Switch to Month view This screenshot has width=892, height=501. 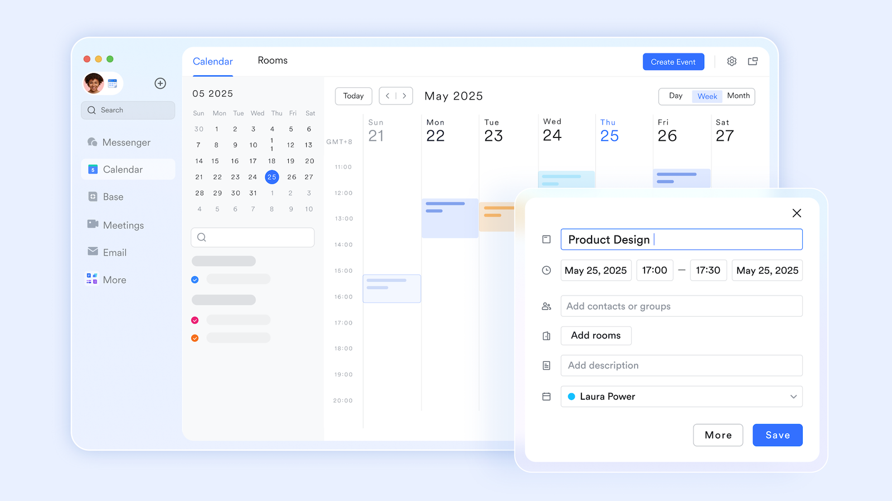[x=738, y=96]
